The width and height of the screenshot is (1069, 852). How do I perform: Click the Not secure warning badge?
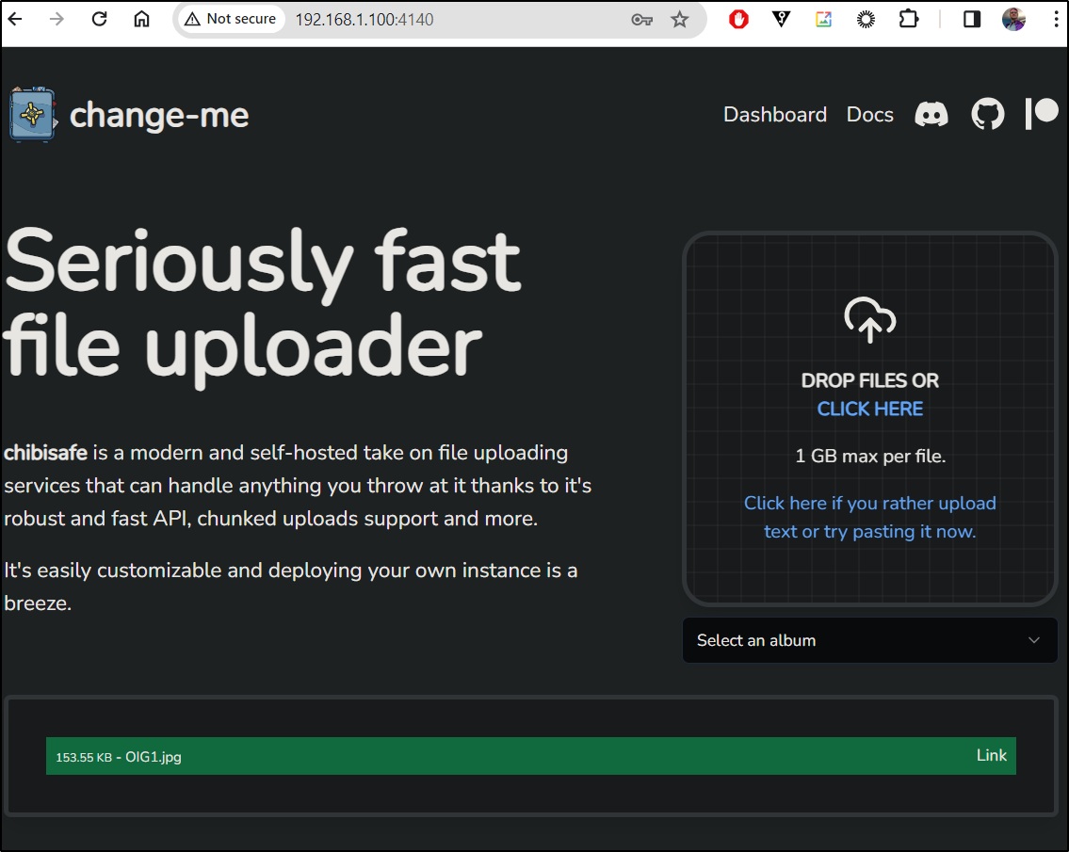click(231, 19)
